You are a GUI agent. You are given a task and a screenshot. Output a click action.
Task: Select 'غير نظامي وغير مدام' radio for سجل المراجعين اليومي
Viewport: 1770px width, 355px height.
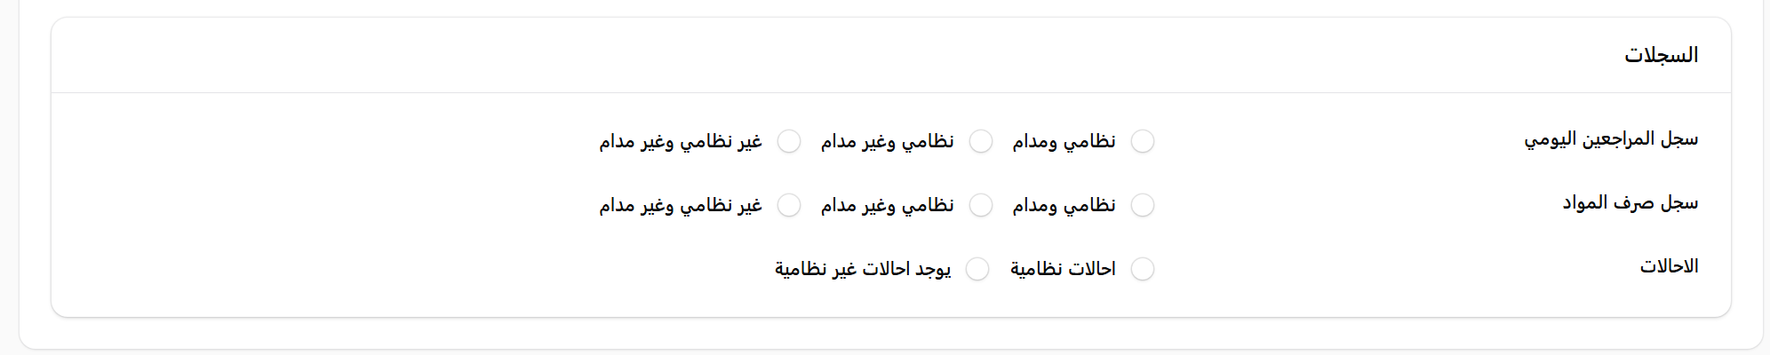click(x=789, y=141)
